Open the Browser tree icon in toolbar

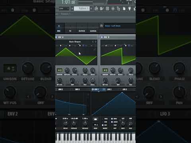pyautogui.click(x=119, y=9)
